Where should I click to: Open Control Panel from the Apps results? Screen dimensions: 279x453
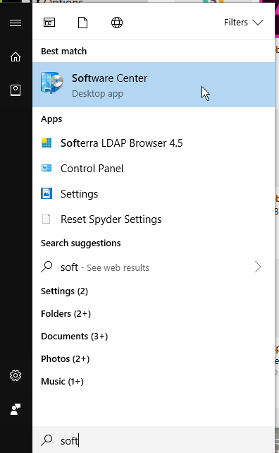[154, 169]
